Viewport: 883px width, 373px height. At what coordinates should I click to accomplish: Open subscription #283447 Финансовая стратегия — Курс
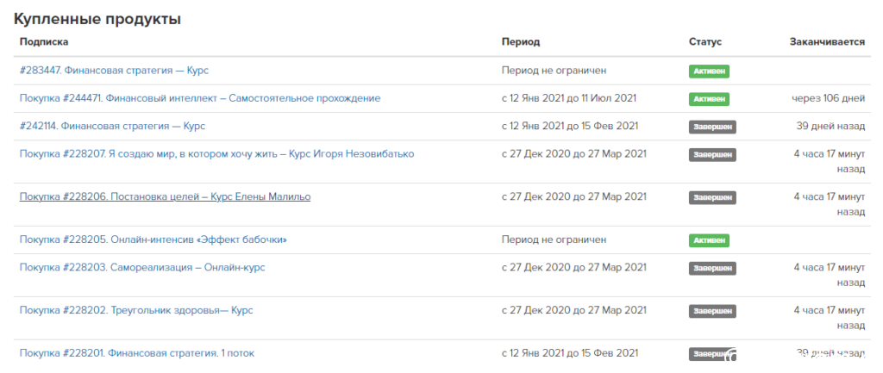[x=115, y=71]
